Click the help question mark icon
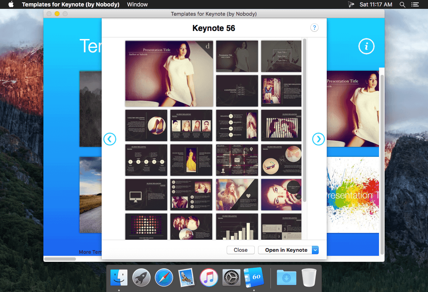 tap(314, 28)
